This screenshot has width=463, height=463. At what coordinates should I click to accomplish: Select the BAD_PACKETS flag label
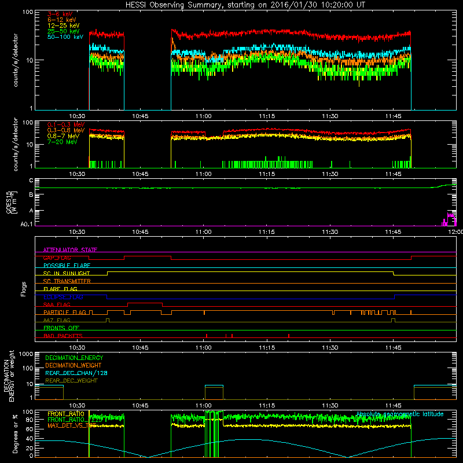click(63, 336)
